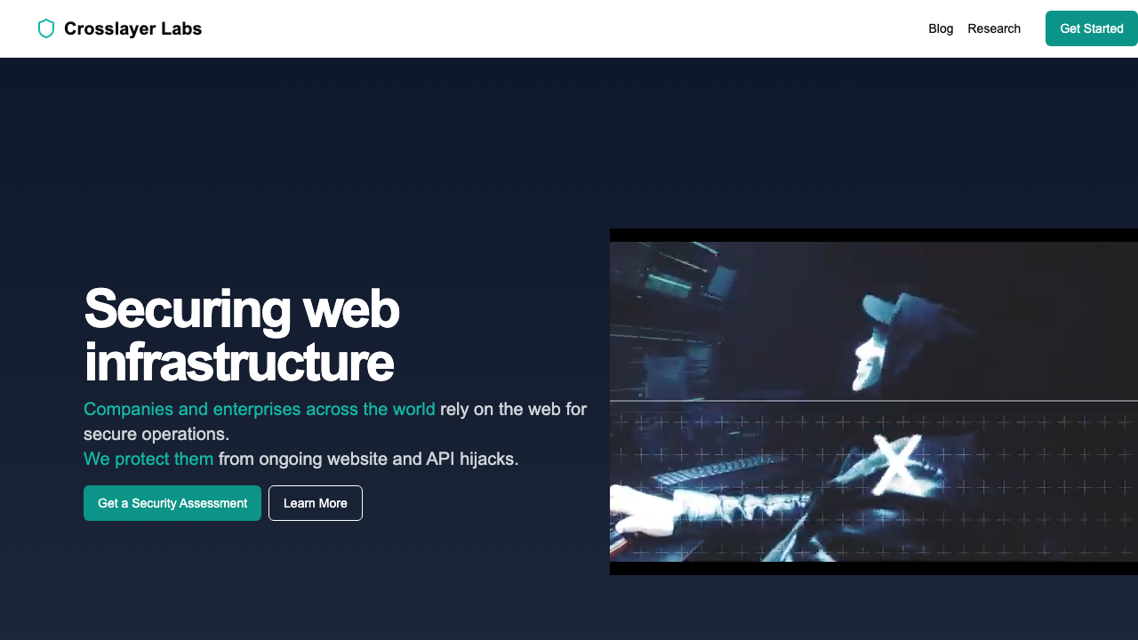Viewport: 1138px width, 640px height.
Task: Click 'Companies and enterprises across the world' text
Action: coord(260,409)
